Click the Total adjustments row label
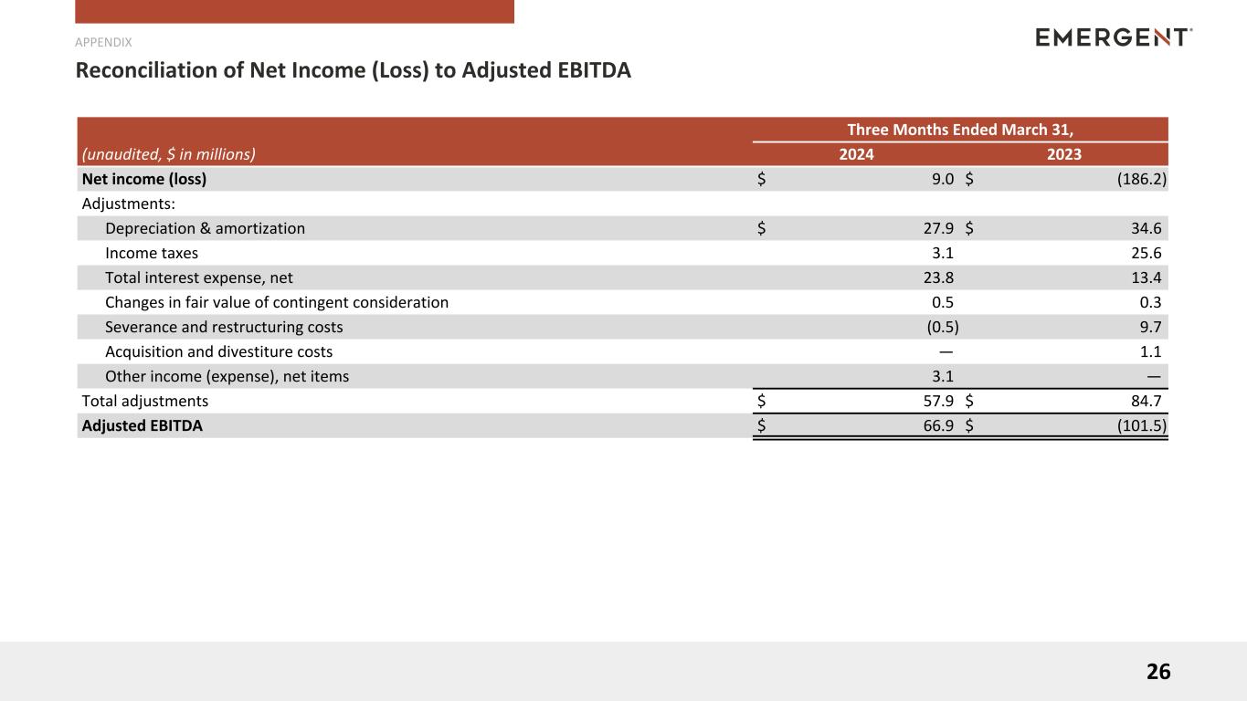 pos(145,401)
